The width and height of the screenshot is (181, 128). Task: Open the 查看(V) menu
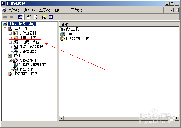pos(45,10)
